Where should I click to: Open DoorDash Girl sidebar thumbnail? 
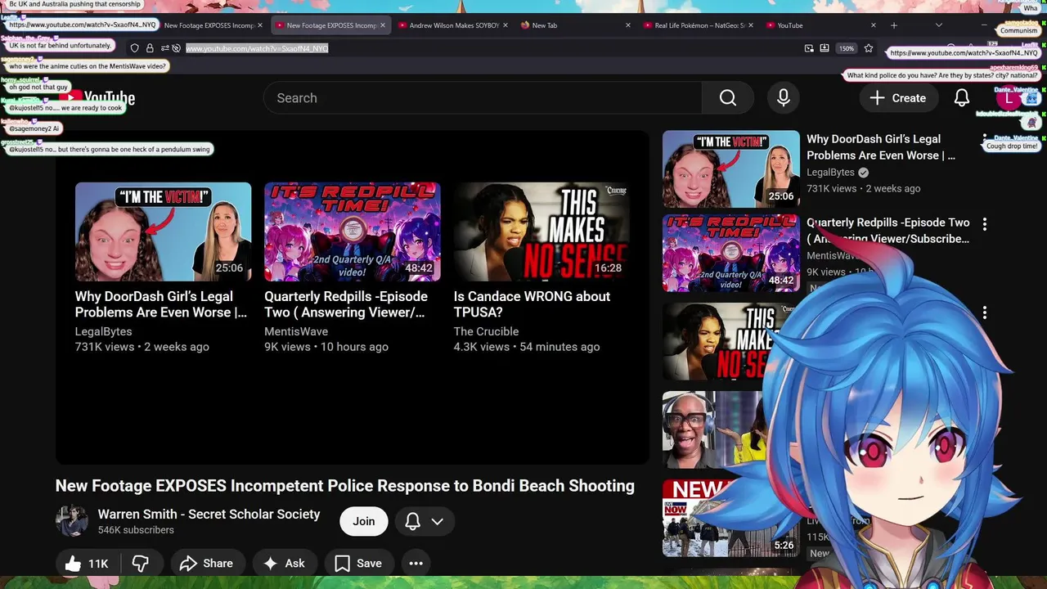tap(731, 169)
